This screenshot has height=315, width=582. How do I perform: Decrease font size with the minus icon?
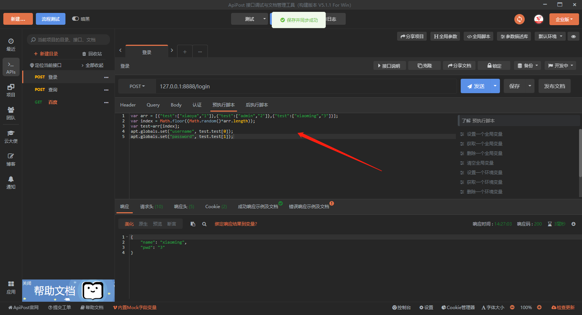pyautogui.click(x=512, y=307)
